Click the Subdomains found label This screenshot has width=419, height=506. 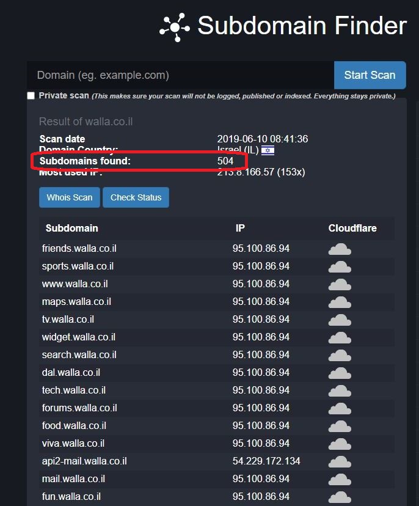[x=85, y=161]
